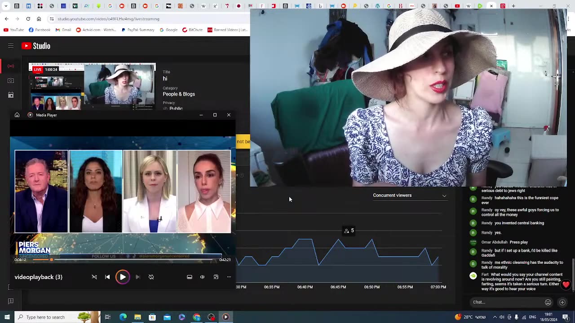Click the Media Player playhead marker
The height and width of the screenshot is (323, 575).
click(51, 260)
